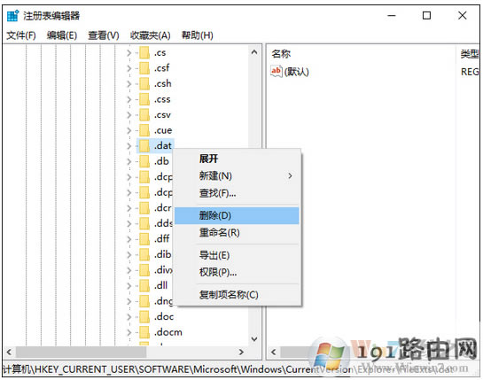Viewport: 483px width, 380px height.
Task: Click the Registry Editor app icon in title bar
Action: [12, 15]
